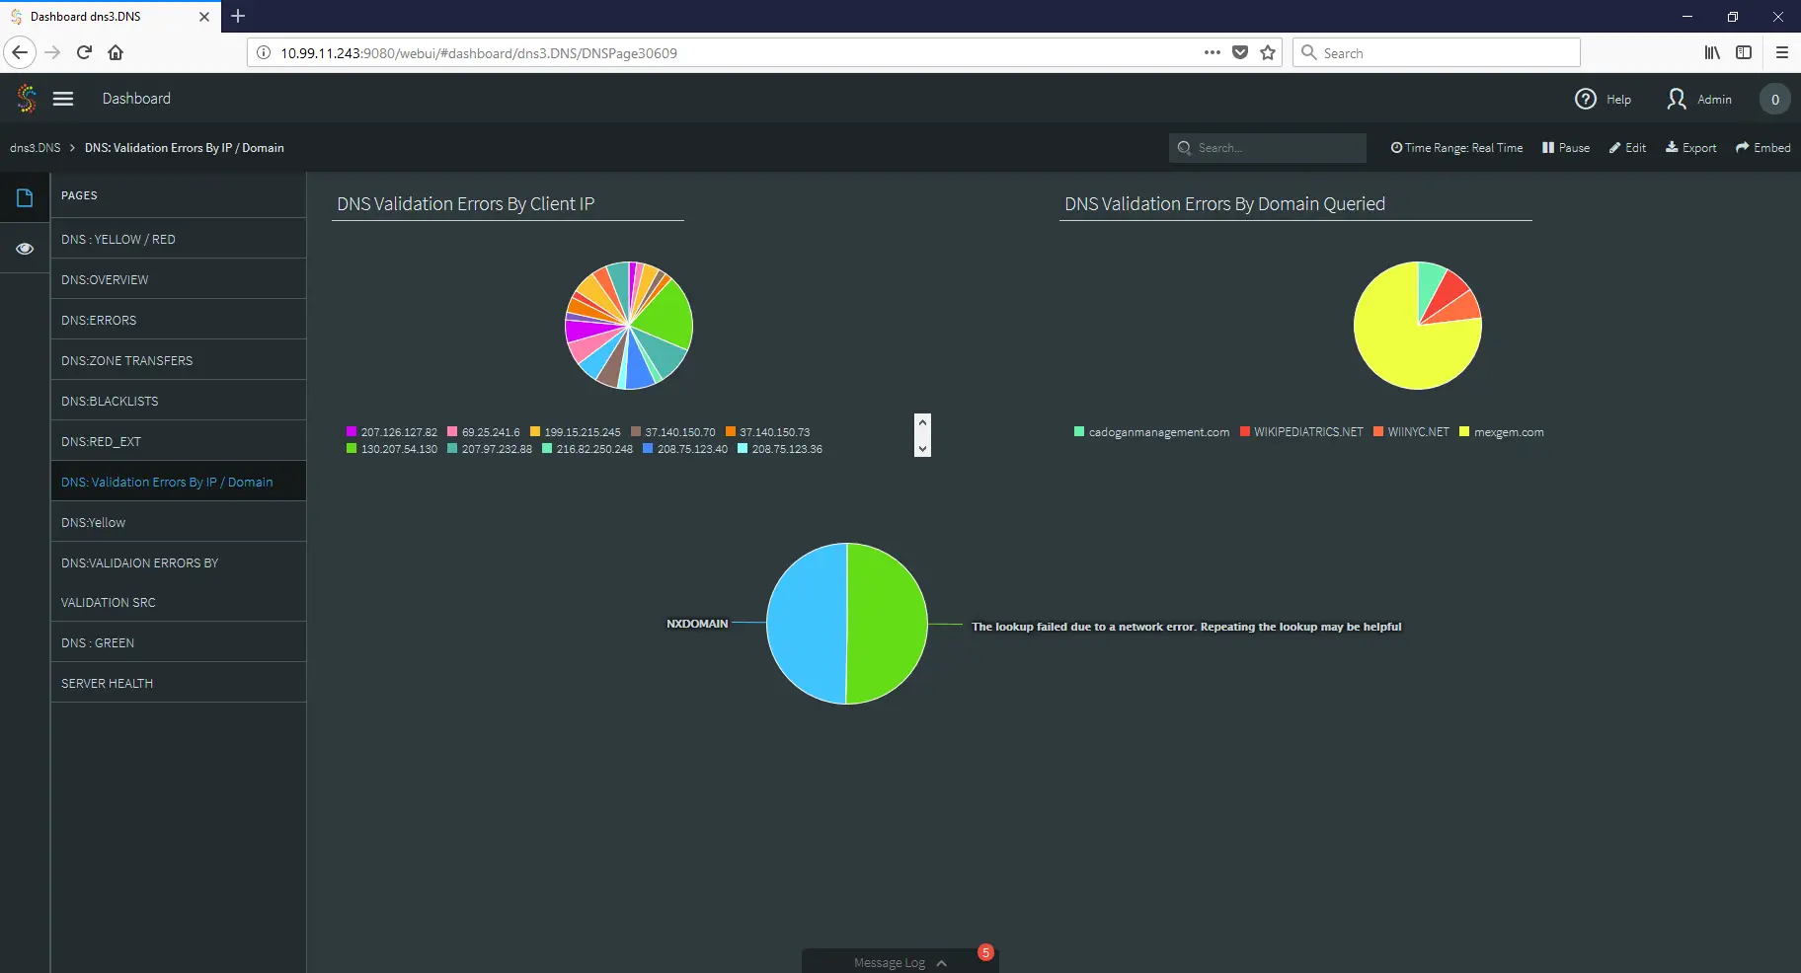Navigate to dns3.DNS breadcrumb link
Image resolution: width=1801 pixels, height=973 pixels.
pos(36,148)
